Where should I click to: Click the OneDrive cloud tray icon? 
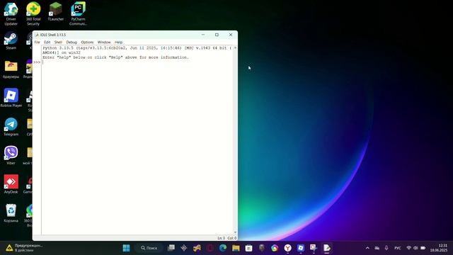click(x=377, y=248)
